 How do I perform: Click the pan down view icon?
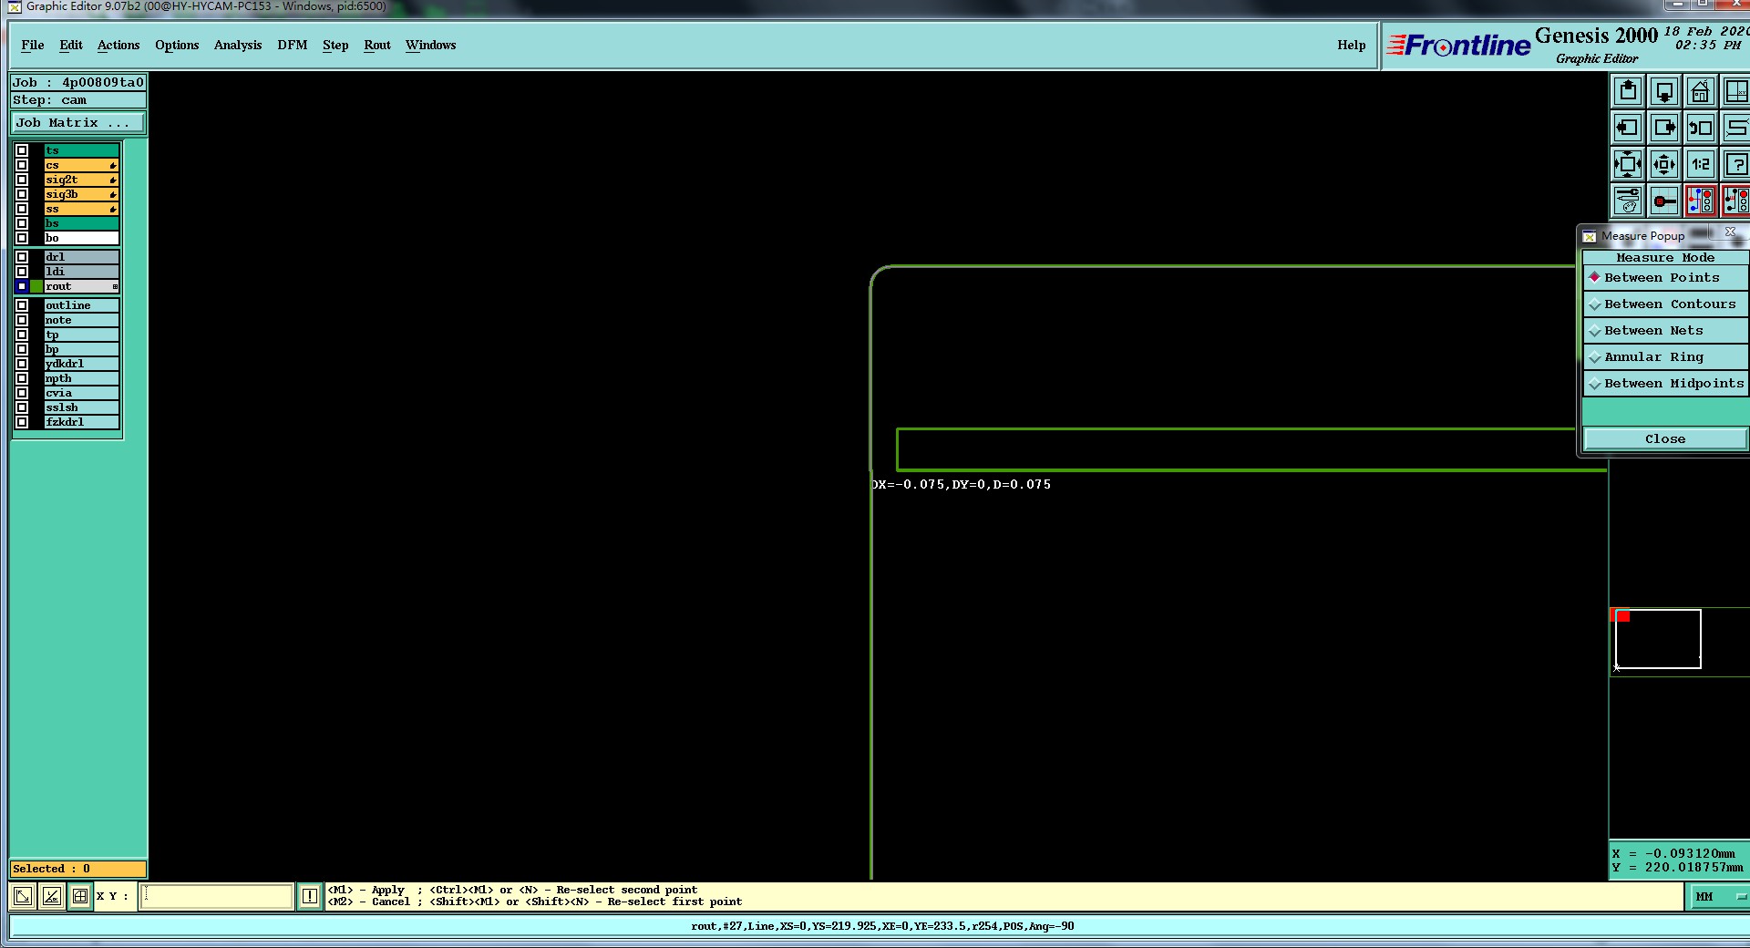click(1664, 92)
